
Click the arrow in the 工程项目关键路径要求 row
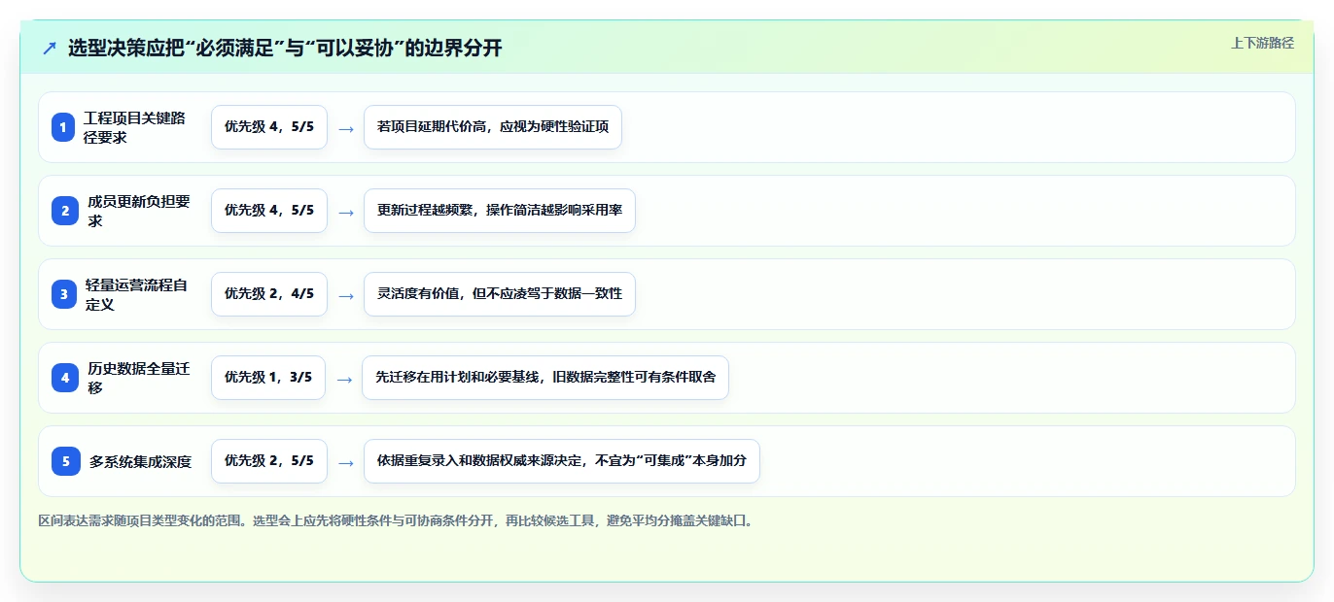click(345, 128)
